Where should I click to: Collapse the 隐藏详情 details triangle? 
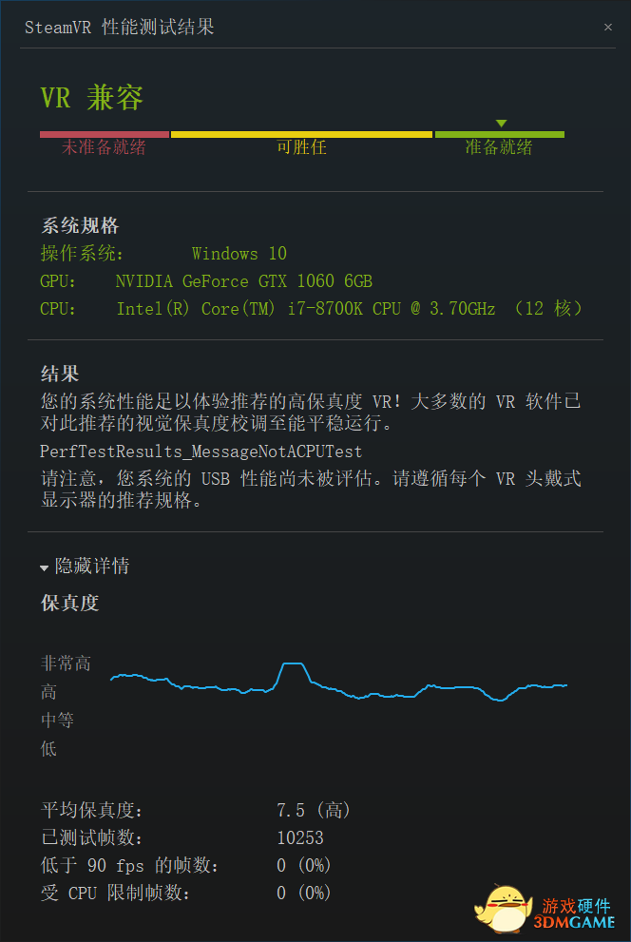[44, 567]
